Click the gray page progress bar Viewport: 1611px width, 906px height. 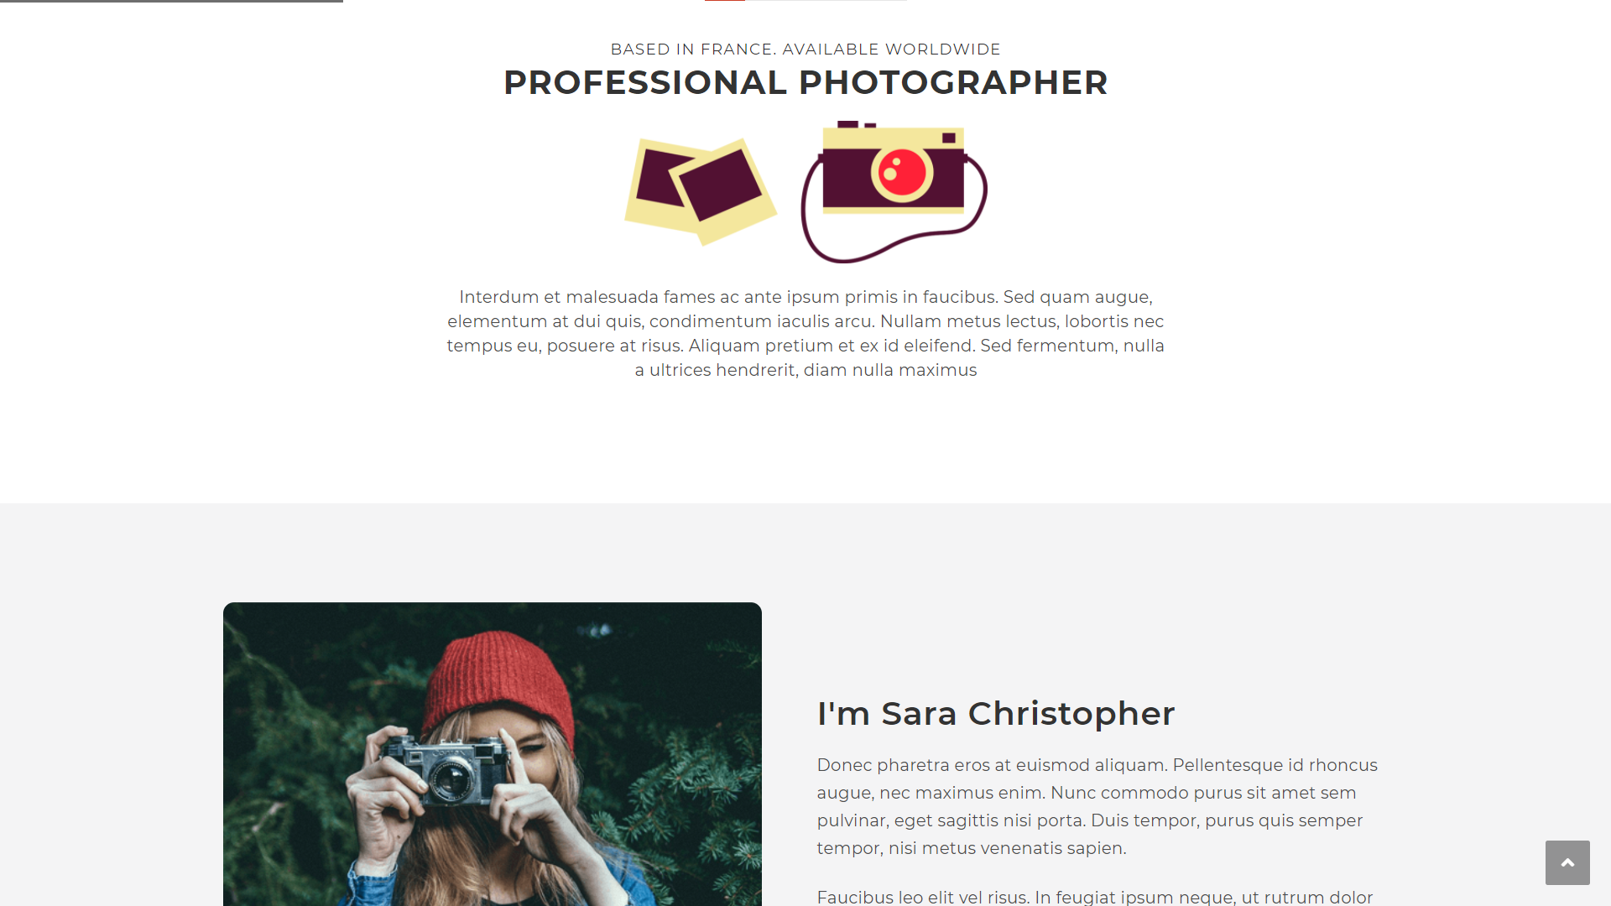click(171, 1)
